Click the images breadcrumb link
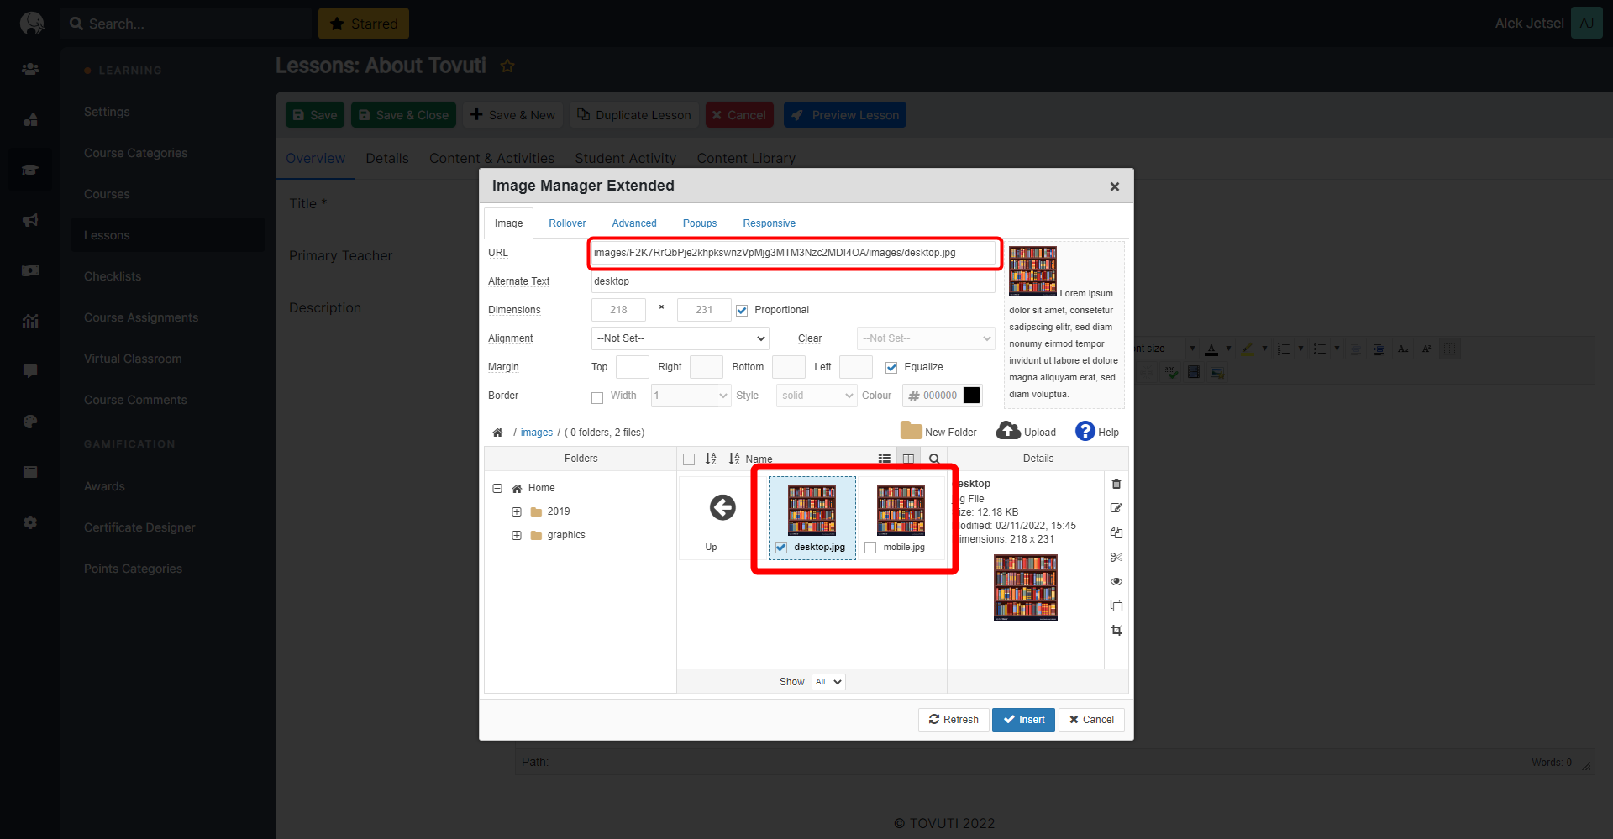The image size is (1613, 839). pos(536,433)
